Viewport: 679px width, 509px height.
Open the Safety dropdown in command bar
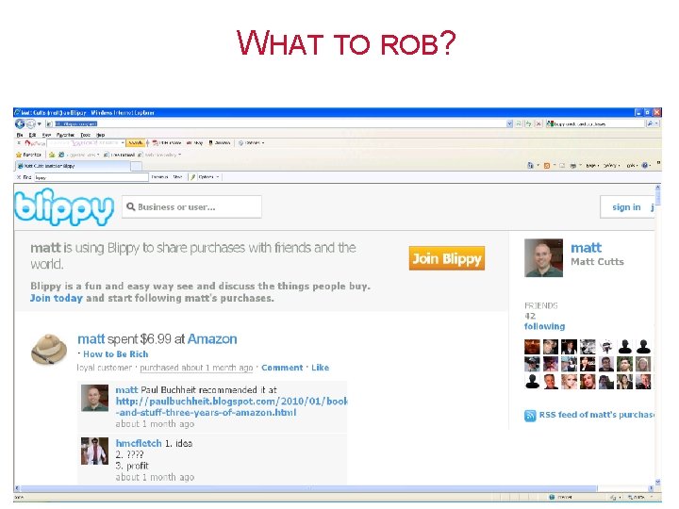pyautogui.click(x=611, y=165)
